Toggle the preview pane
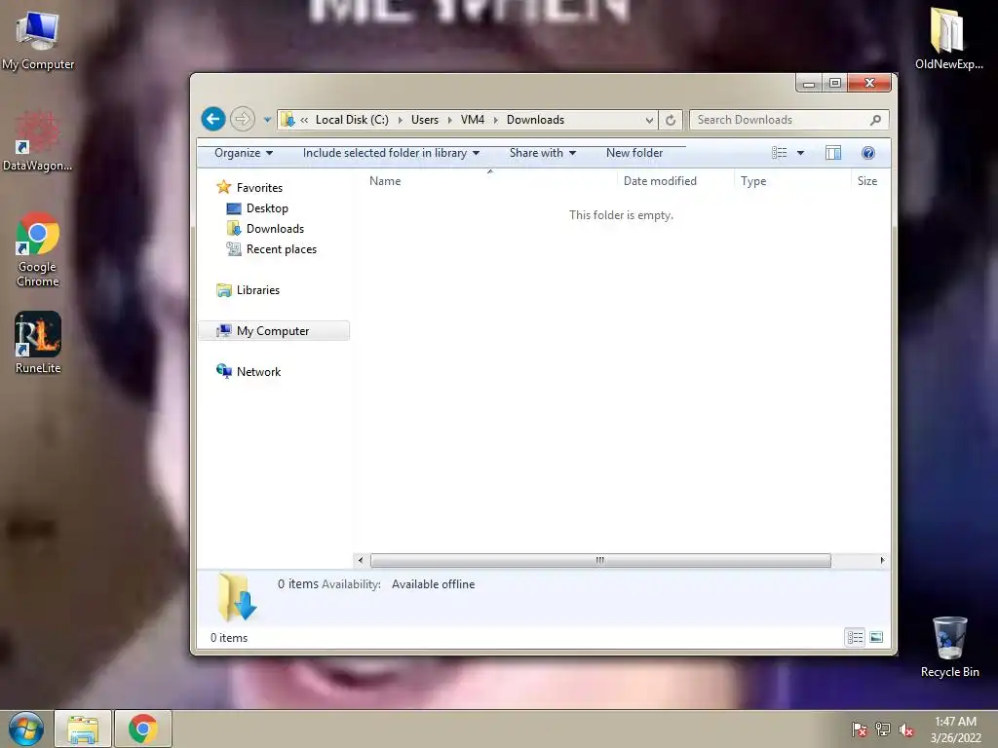Screen dimensions: 998x748 tap(833, 153)
